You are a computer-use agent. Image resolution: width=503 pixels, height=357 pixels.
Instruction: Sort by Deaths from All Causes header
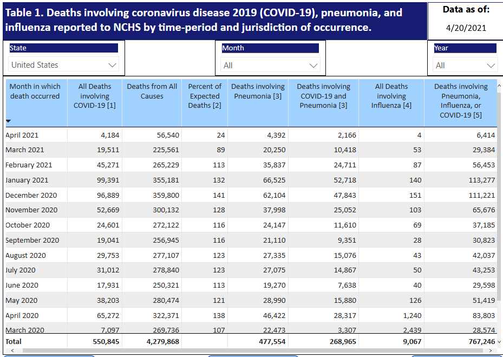(152, 91)
